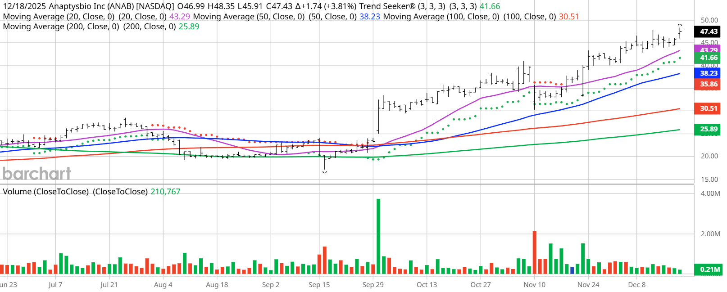Click the current price label 47.43
727x292 pixels.
(x=708, y=31)
